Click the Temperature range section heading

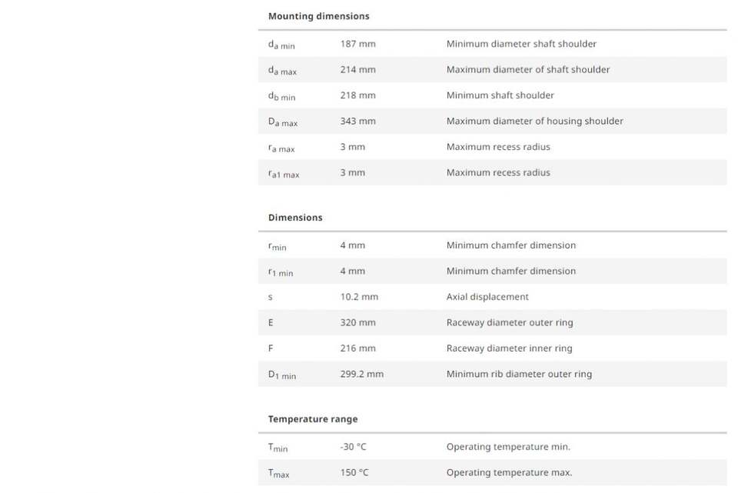pos(313,419)
